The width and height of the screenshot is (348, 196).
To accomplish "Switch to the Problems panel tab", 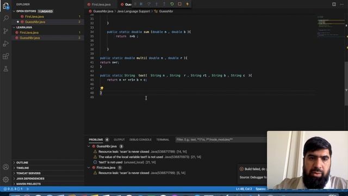I will point(96,139).
